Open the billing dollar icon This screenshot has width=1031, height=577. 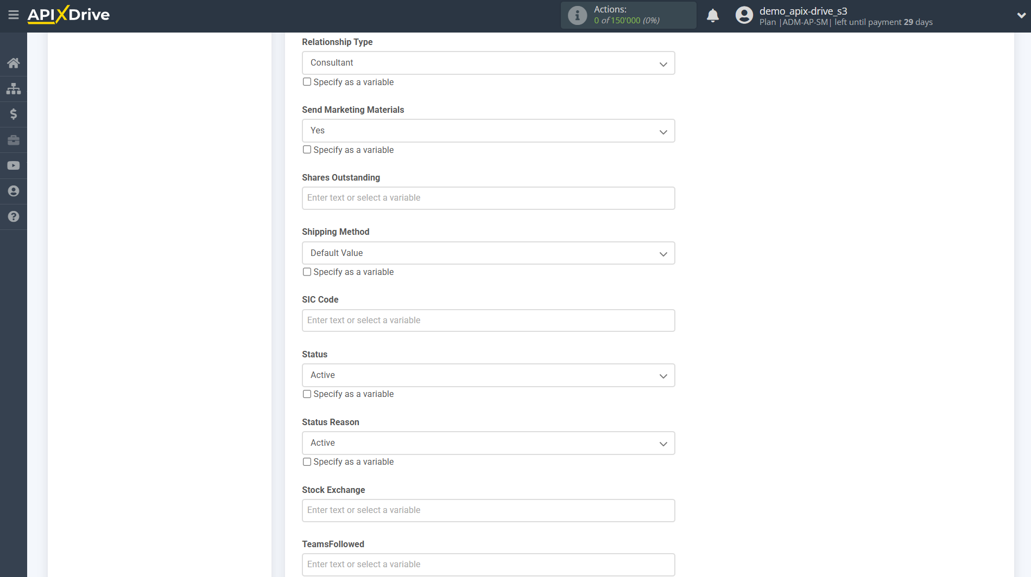click(14, 114)
